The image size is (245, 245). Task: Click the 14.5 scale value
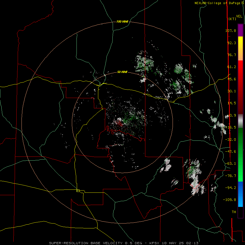coord(232,103)
